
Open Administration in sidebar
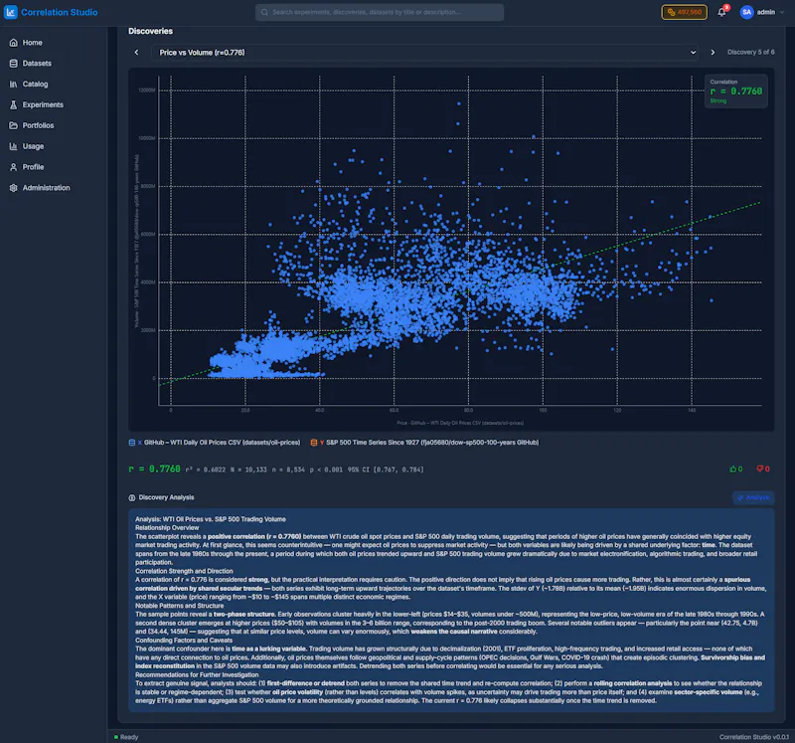pyautogui.click(x=46, y=188)
